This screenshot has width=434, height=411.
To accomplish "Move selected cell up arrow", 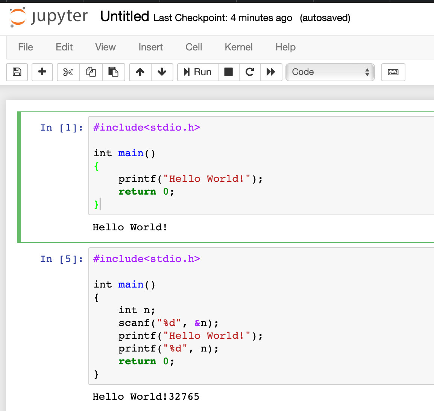I will point(140,72).
